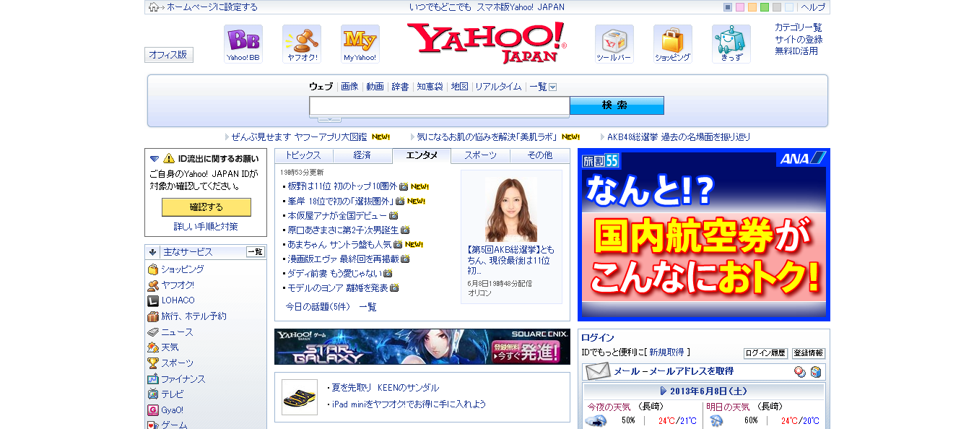The height and width of the screenshot is (429, 974).
Task: Click the 検索 search button
Action: pyautogui.click(x=617, y=105)
